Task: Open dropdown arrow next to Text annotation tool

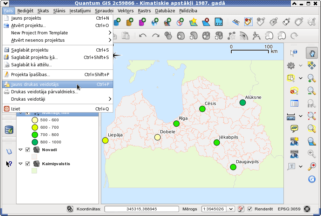Action: coord(301,167)
